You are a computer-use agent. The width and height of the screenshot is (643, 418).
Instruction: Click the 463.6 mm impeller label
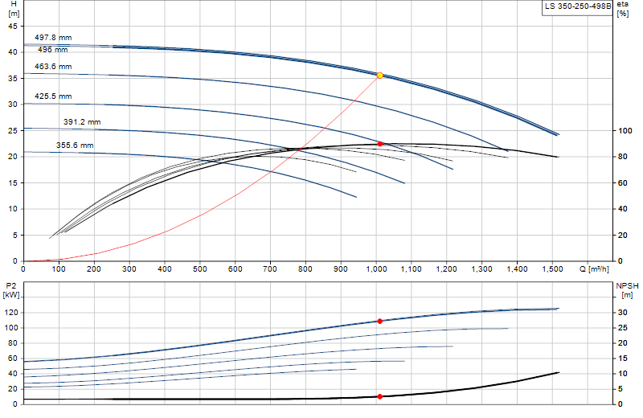(x=53, y=67)
